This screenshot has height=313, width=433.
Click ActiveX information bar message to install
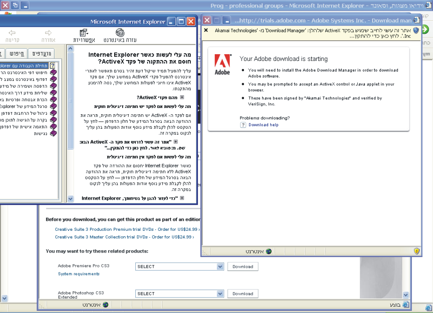tap(313, 33)
